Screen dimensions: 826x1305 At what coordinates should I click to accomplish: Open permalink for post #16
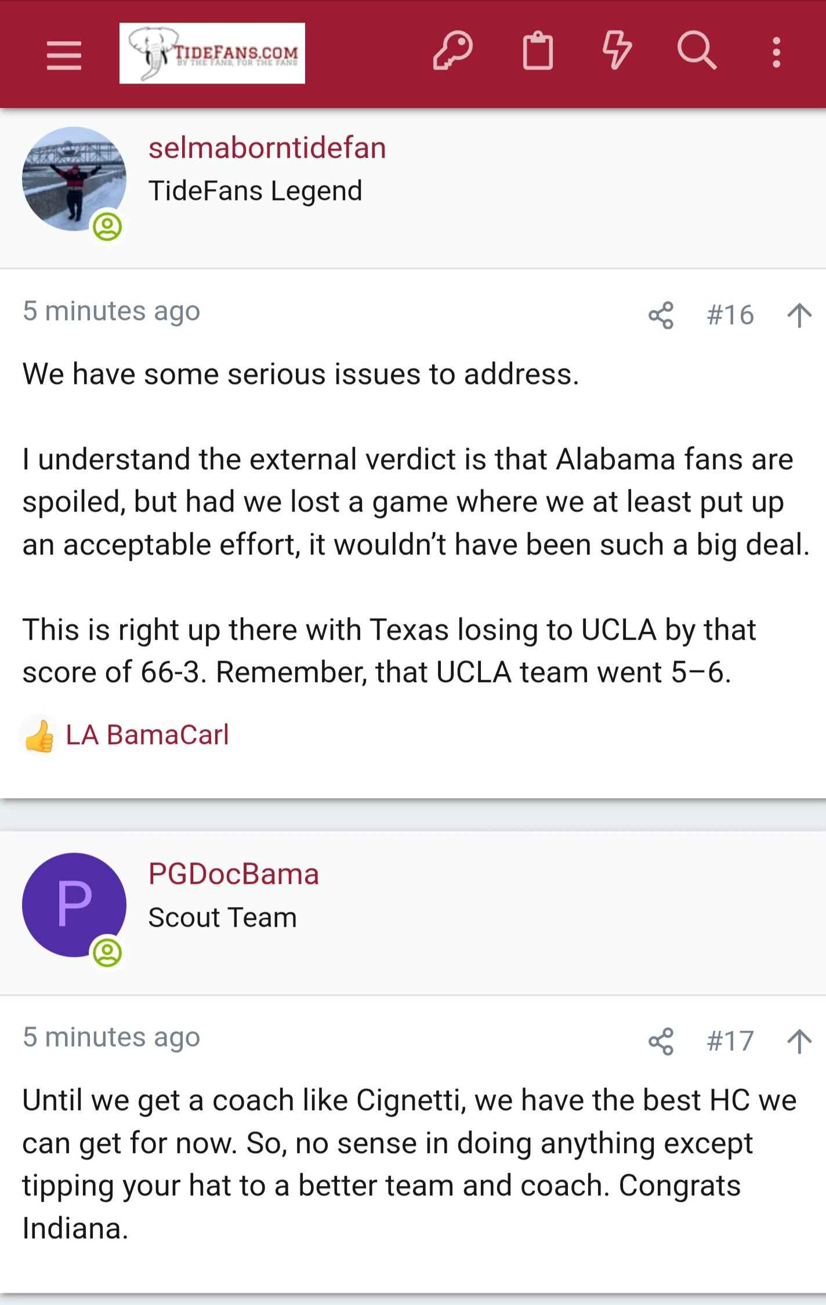[x=730, y=316]
